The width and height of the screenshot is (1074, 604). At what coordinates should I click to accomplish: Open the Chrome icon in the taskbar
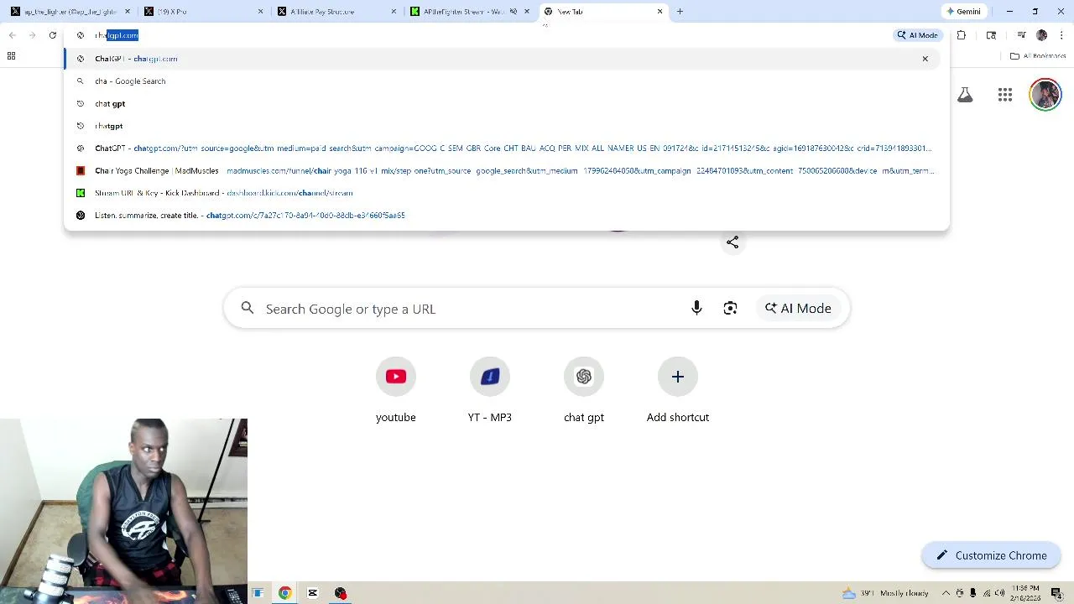pyautogui.click(x=285, y=593)
